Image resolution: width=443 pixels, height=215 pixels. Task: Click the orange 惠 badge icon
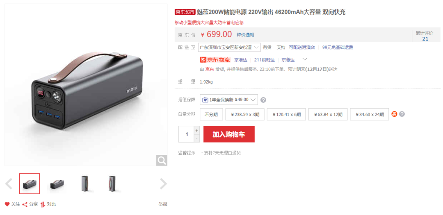coord(394,114)
